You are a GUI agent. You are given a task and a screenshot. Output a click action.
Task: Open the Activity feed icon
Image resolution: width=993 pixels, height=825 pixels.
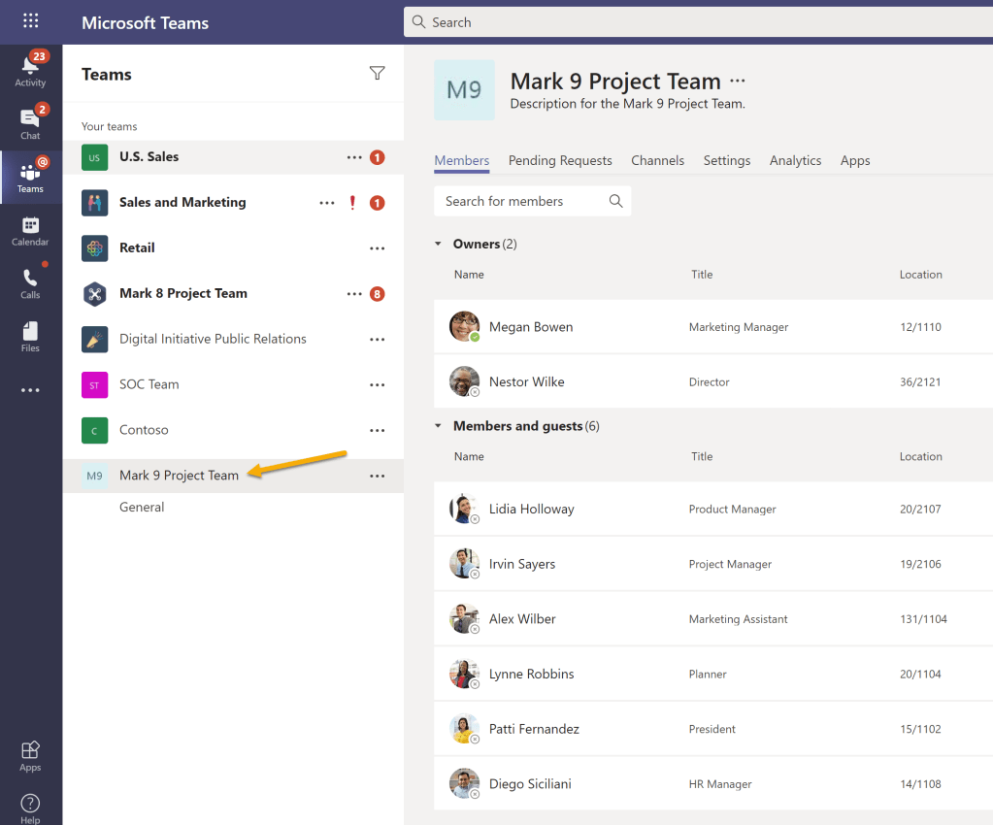coord(30,68)
